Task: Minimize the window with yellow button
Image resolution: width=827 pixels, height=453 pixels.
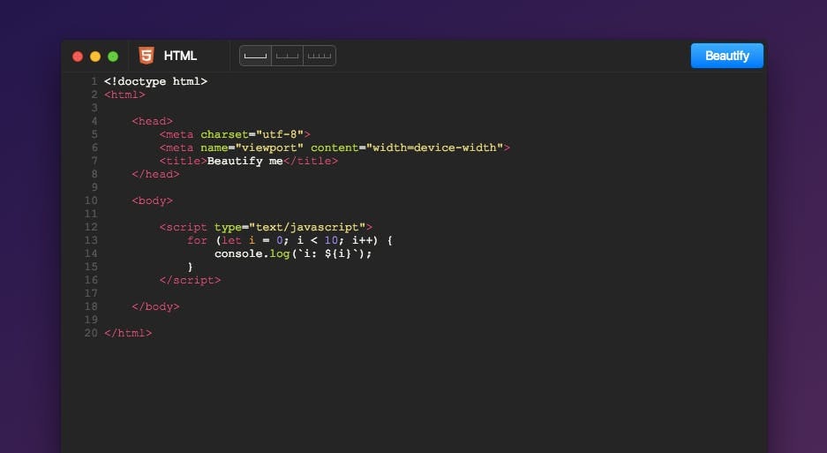Action: click(x=95, y=57)
